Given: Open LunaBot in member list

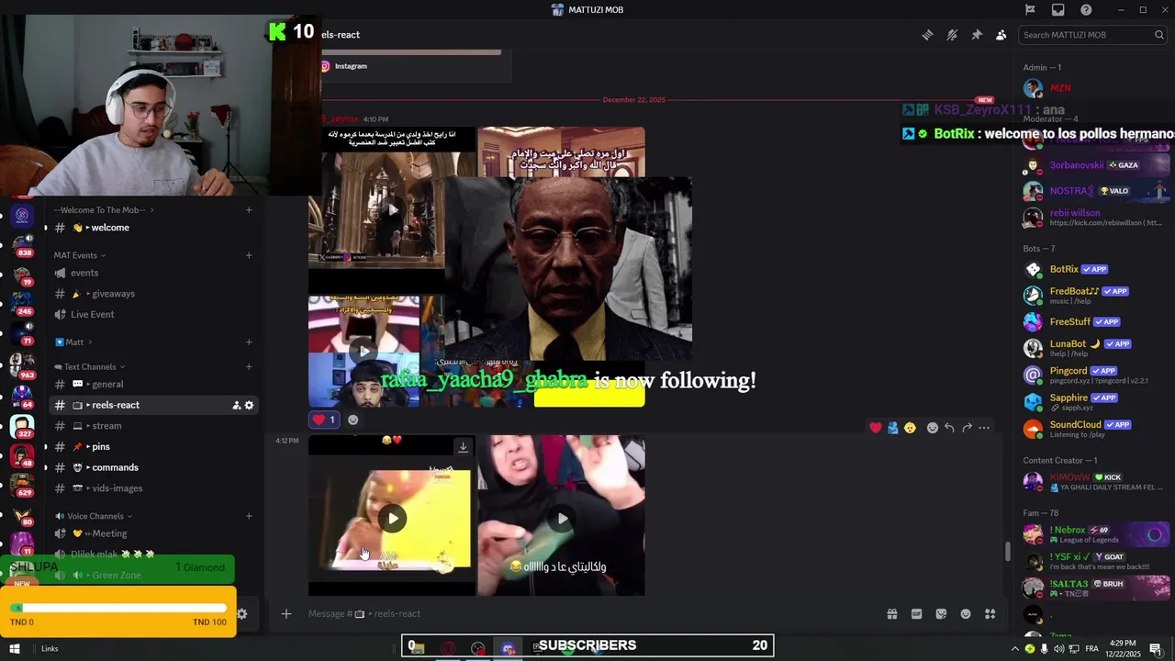Looking at the screenshot, I should [x=1093, y=348].
